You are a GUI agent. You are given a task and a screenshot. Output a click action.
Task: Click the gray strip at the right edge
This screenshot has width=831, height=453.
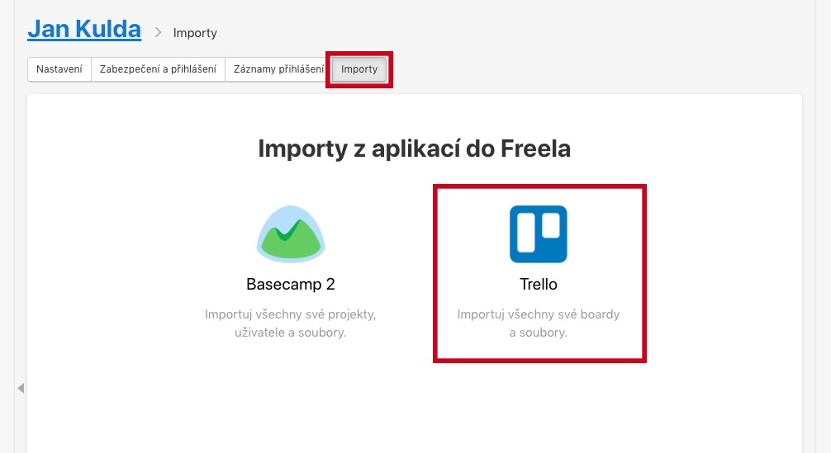click(x=823, y=226)
